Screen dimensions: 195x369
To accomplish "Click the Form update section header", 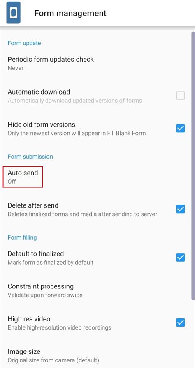I will 24,43.
